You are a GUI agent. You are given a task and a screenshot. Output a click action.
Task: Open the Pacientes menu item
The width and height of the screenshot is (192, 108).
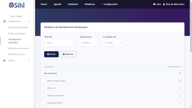(x=73, y=4)
